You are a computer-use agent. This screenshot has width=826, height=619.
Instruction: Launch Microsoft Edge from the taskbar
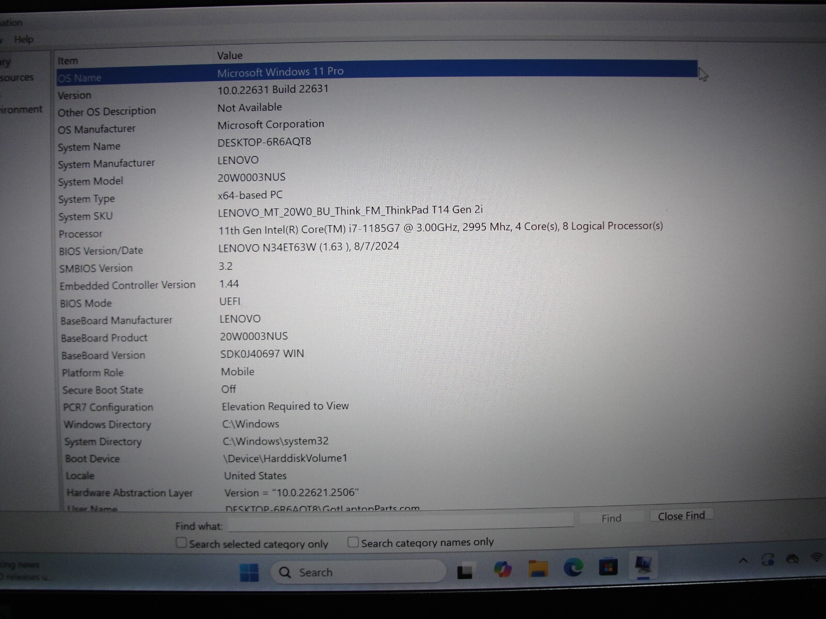click(x=573, y=568)
